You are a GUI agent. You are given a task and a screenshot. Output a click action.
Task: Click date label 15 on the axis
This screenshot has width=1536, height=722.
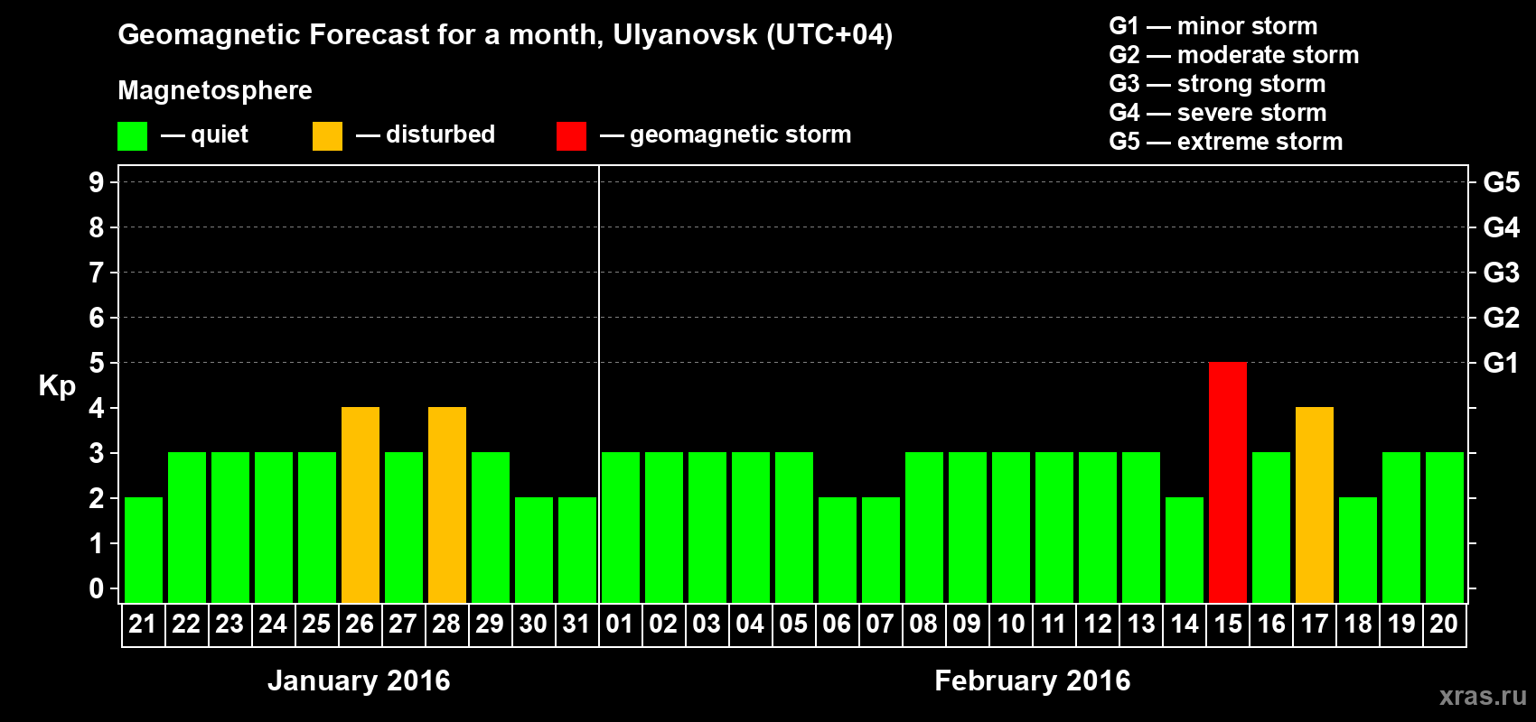click(1227, 624)
